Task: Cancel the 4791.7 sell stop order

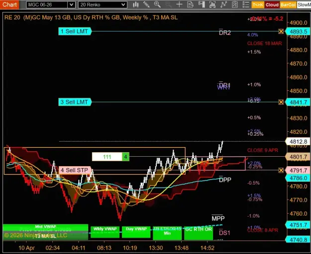Action: point(281,170)
